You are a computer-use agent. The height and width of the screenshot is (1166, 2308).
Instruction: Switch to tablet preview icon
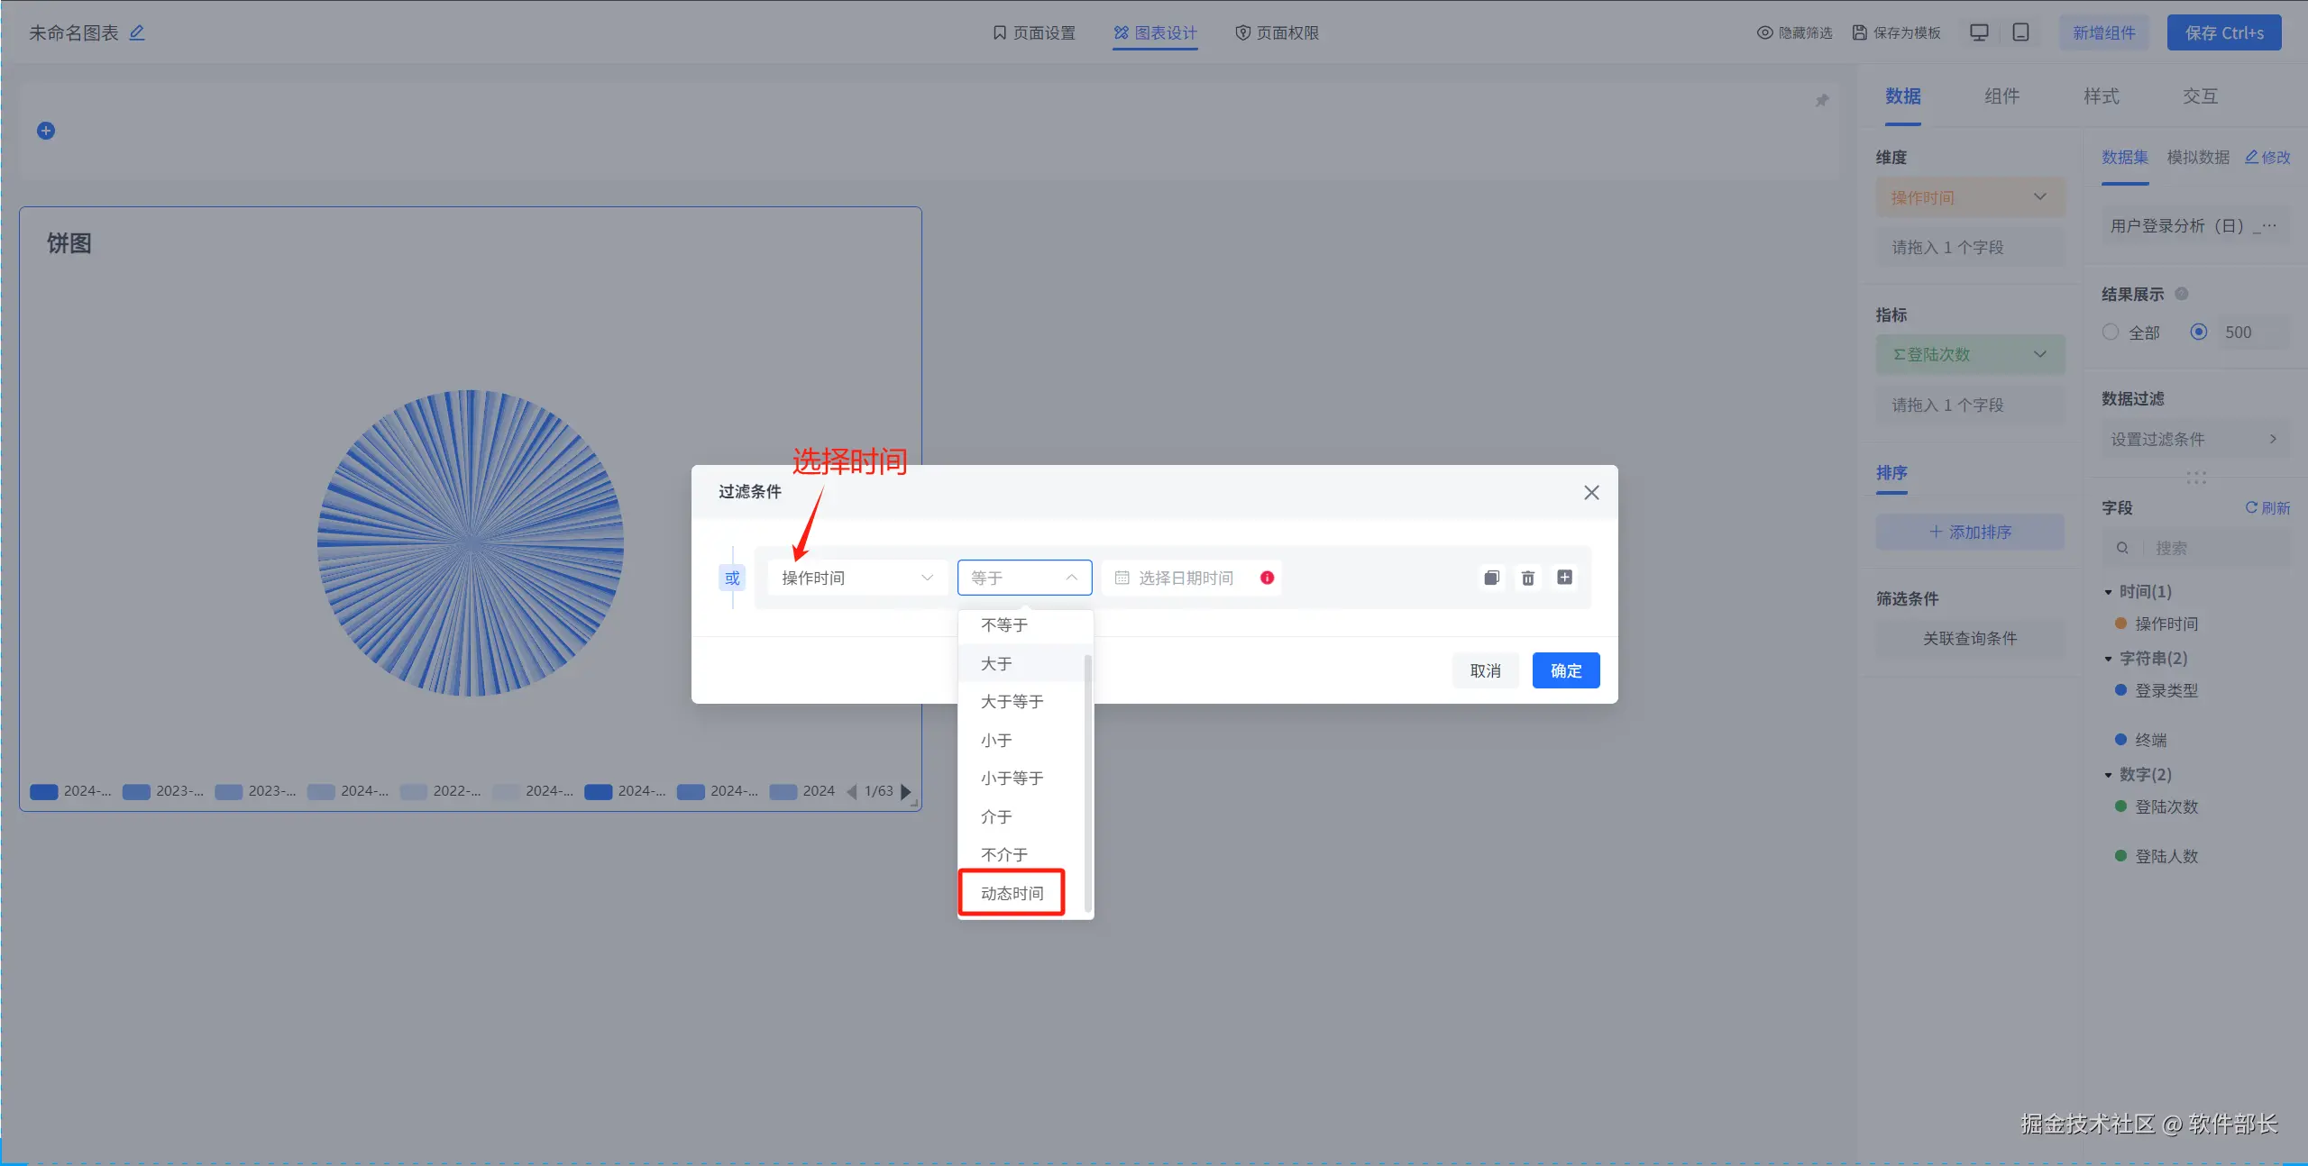pyautogui.click(x=2020, y=32)
